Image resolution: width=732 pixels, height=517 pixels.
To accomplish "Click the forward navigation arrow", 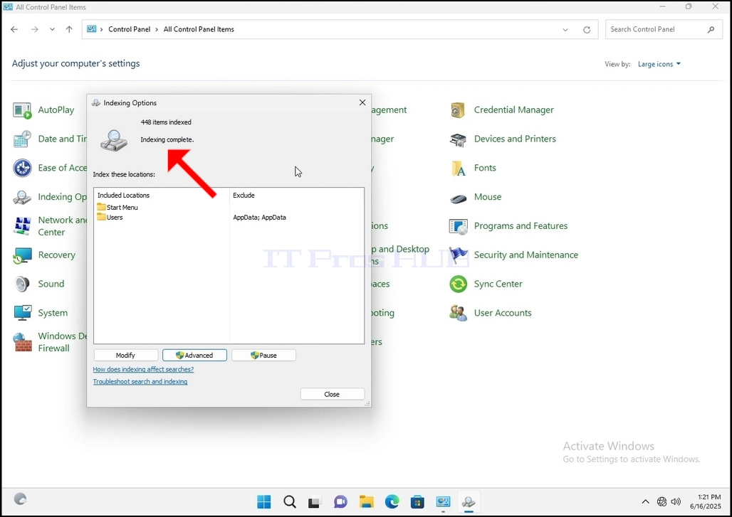I will click(35, 29).
